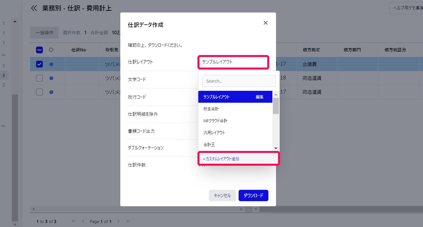Click the sidebar scrollbar down arrow
The width and height of the screenshot is (423, 227).
(x=15, y=224)
